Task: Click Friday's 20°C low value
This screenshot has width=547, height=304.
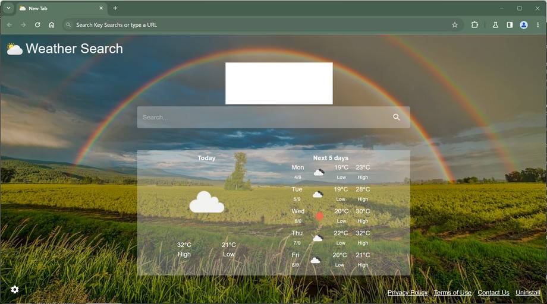Action: (x=339, y=255)
